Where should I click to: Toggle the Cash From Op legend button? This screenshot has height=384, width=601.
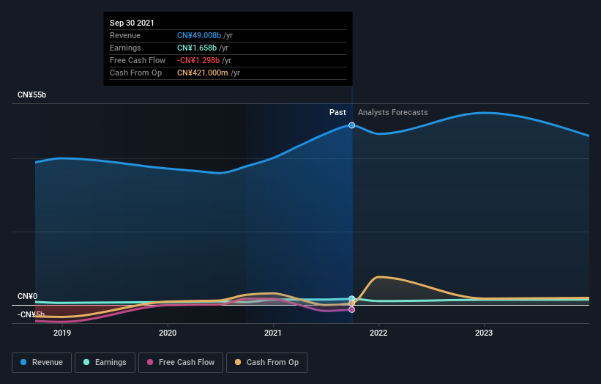pos(266,363)
